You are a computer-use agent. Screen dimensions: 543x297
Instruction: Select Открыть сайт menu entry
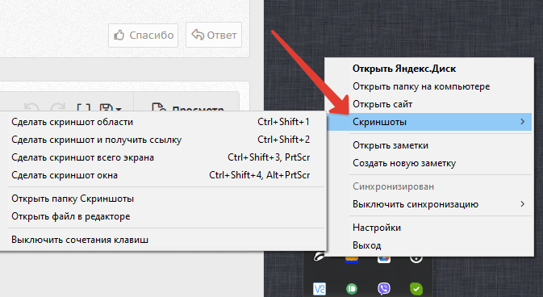(429, 104)
